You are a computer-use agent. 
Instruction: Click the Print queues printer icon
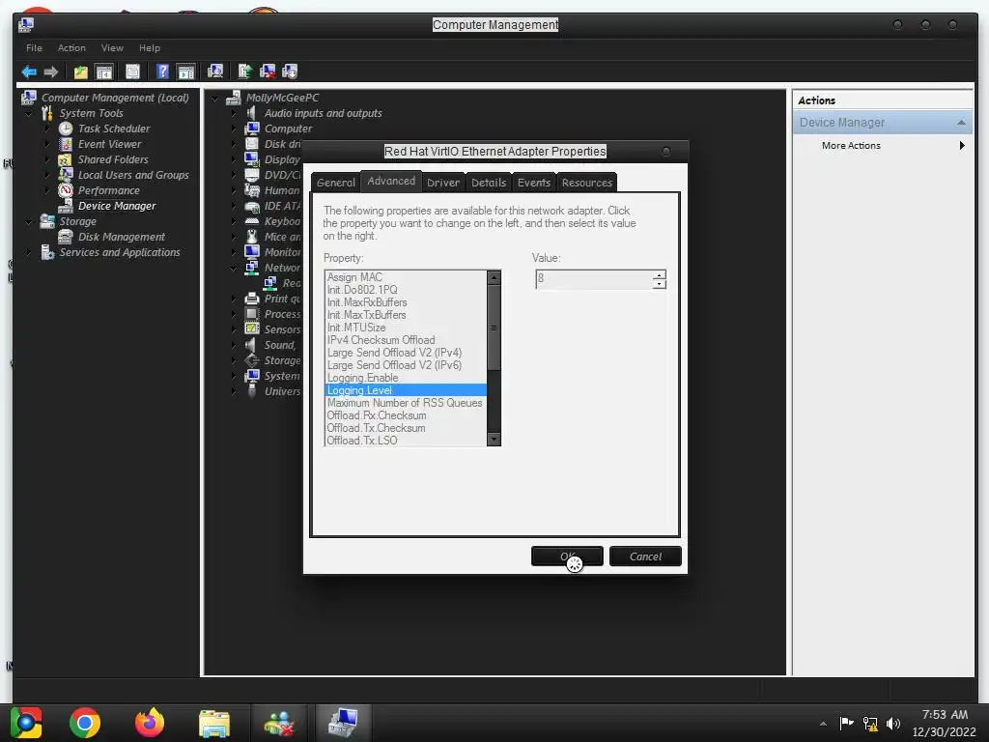click(252, 299)
